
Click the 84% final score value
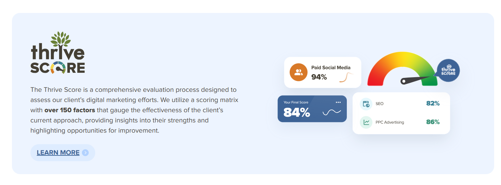click(297, 113)
